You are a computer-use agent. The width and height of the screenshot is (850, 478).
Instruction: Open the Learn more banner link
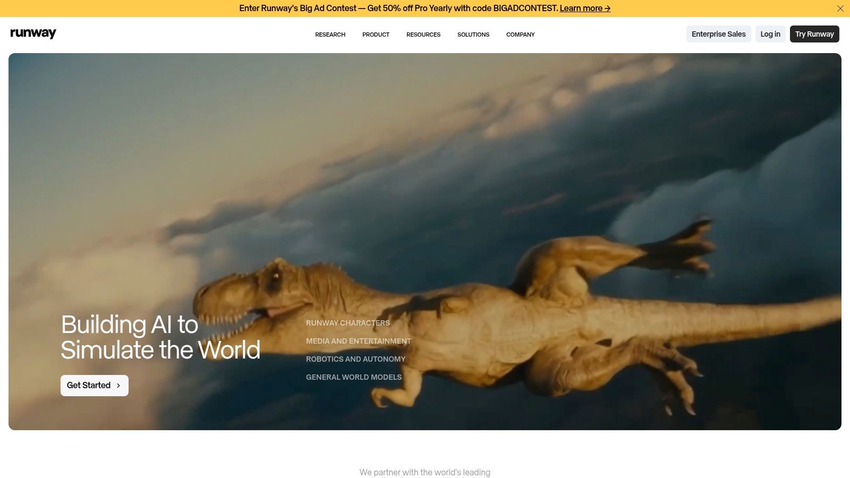pos(584,8)
